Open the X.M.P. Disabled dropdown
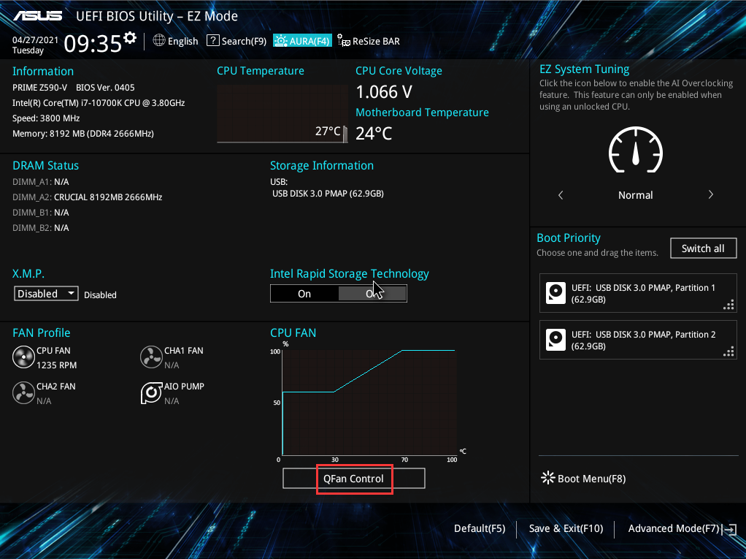Screen dimensions: 746x559 pos(47,294)
